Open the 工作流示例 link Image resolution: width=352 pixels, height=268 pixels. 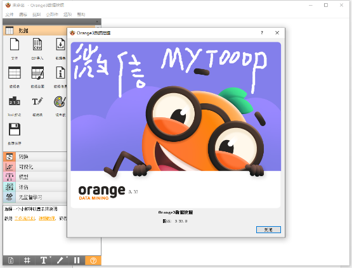(x=25, y=218)
